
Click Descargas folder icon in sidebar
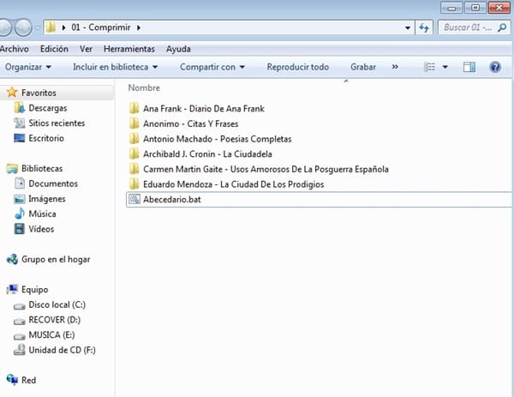[20, 108]
